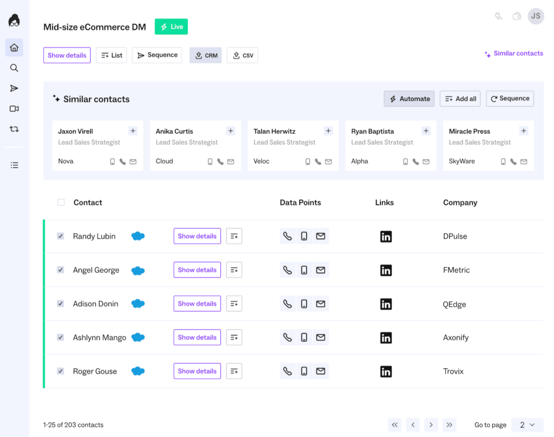Open the JS user avatar menu
The width and height of the screenshot is (554, 437).
[536, 16]
